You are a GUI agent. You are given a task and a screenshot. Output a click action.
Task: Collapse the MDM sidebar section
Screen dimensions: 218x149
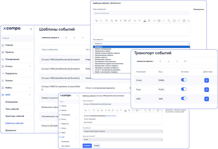pyautogui.click(x=30, y=95)
